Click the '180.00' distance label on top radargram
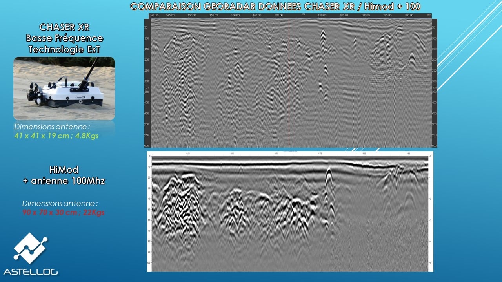The width and height of the screenshot is (502, 282). [322, 15]
